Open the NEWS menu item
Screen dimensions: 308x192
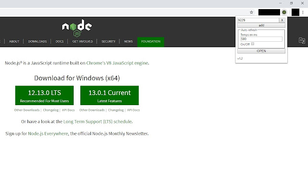click(128, 42)
